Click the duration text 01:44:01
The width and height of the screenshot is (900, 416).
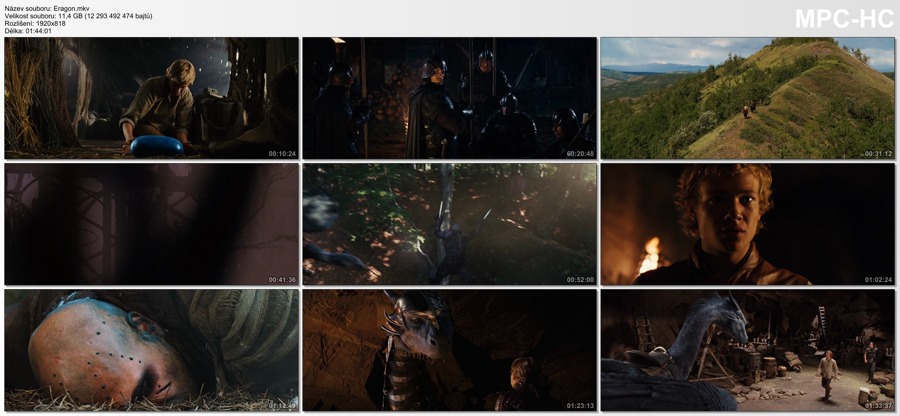point(39,31)
